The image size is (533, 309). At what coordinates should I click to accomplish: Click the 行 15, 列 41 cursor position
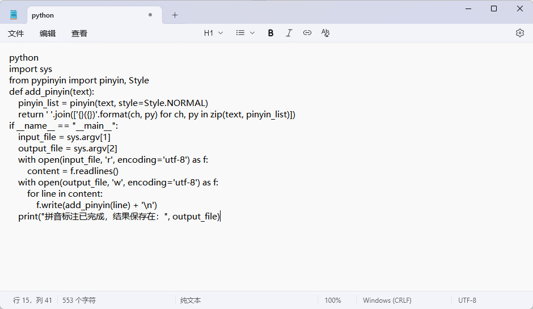(32, 300)
